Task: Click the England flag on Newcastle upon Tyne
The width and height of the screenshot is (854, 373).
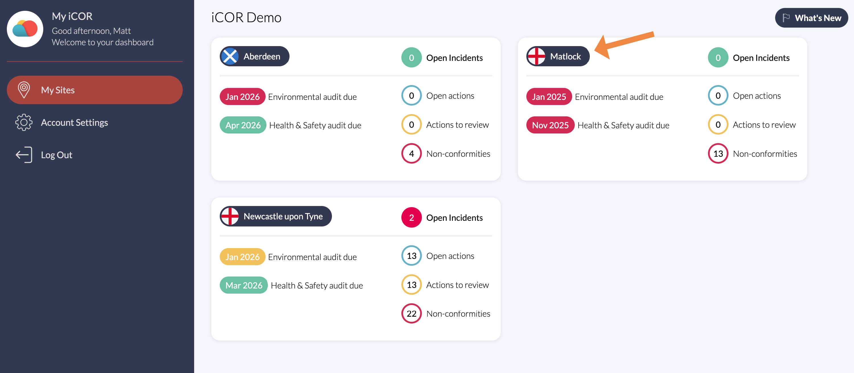Action: (x=230, y=216)
